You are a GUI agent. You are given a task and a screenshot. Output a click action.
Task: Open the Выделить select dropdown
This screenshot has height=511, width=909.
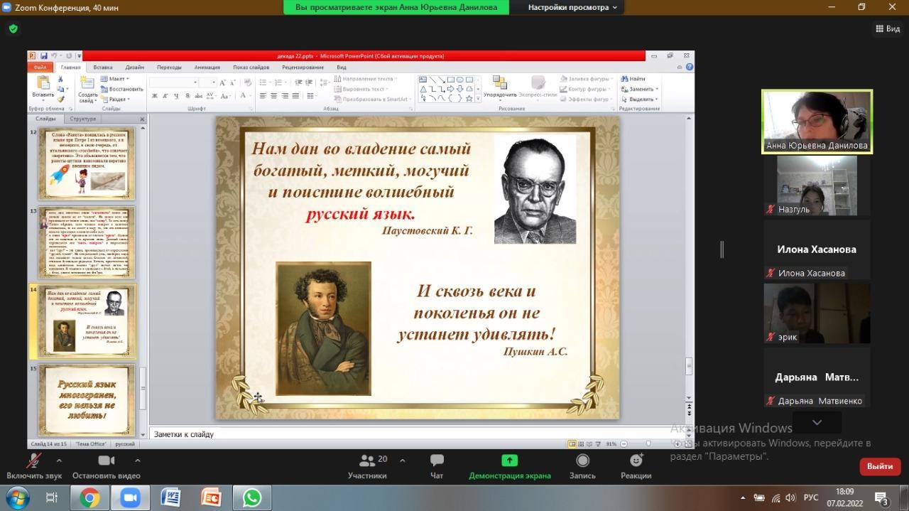click(639, 99)
